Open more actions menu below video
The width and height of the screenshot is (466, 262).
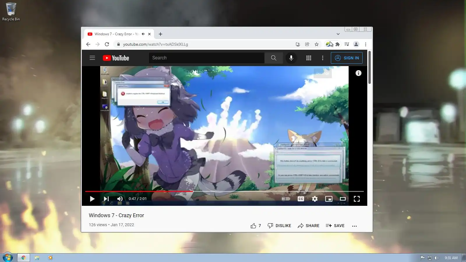(x=354, y=226)
